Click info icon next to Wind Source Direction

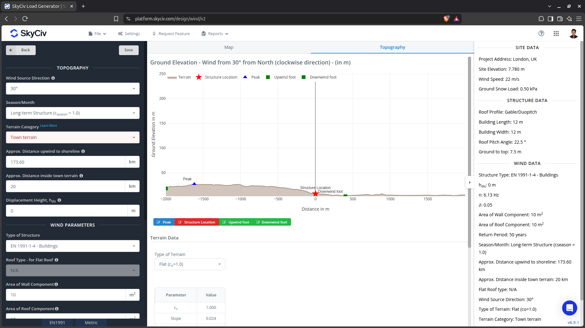53,78
